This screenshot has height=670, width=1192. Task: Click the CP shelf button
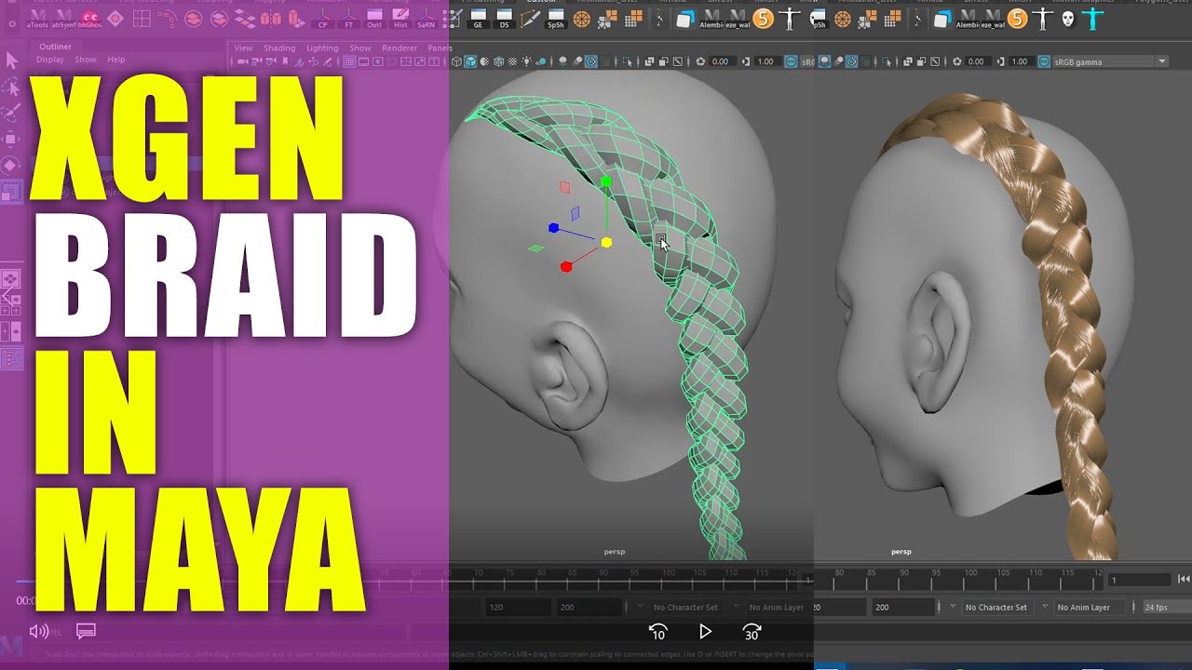tap(322, 19)
